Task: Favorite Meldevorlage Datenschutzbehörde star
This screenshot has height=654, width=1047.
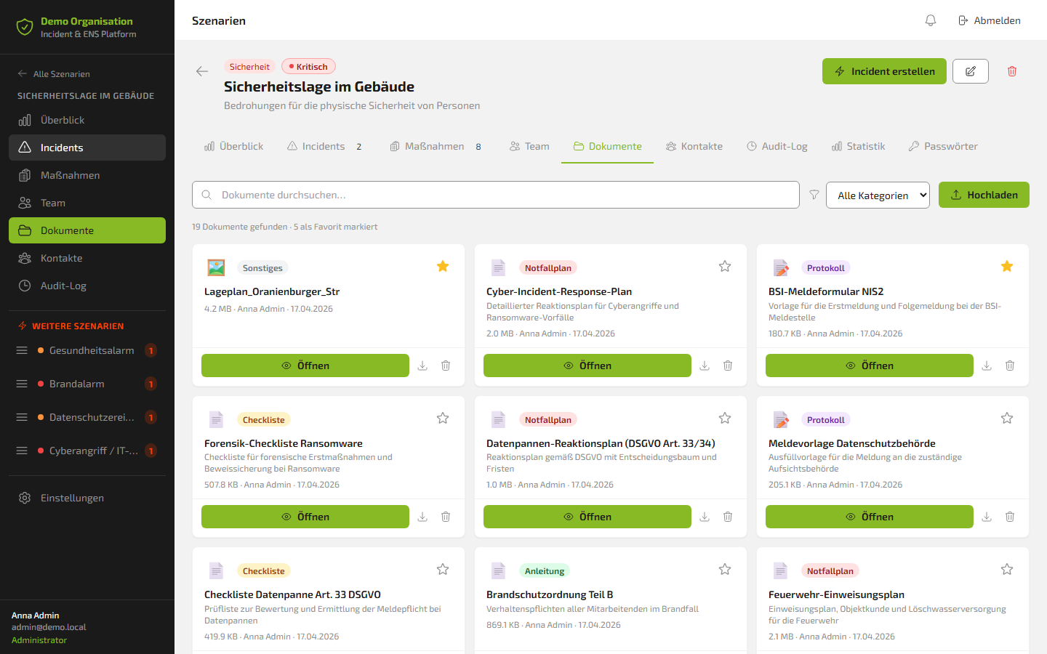Action: 1007,418
